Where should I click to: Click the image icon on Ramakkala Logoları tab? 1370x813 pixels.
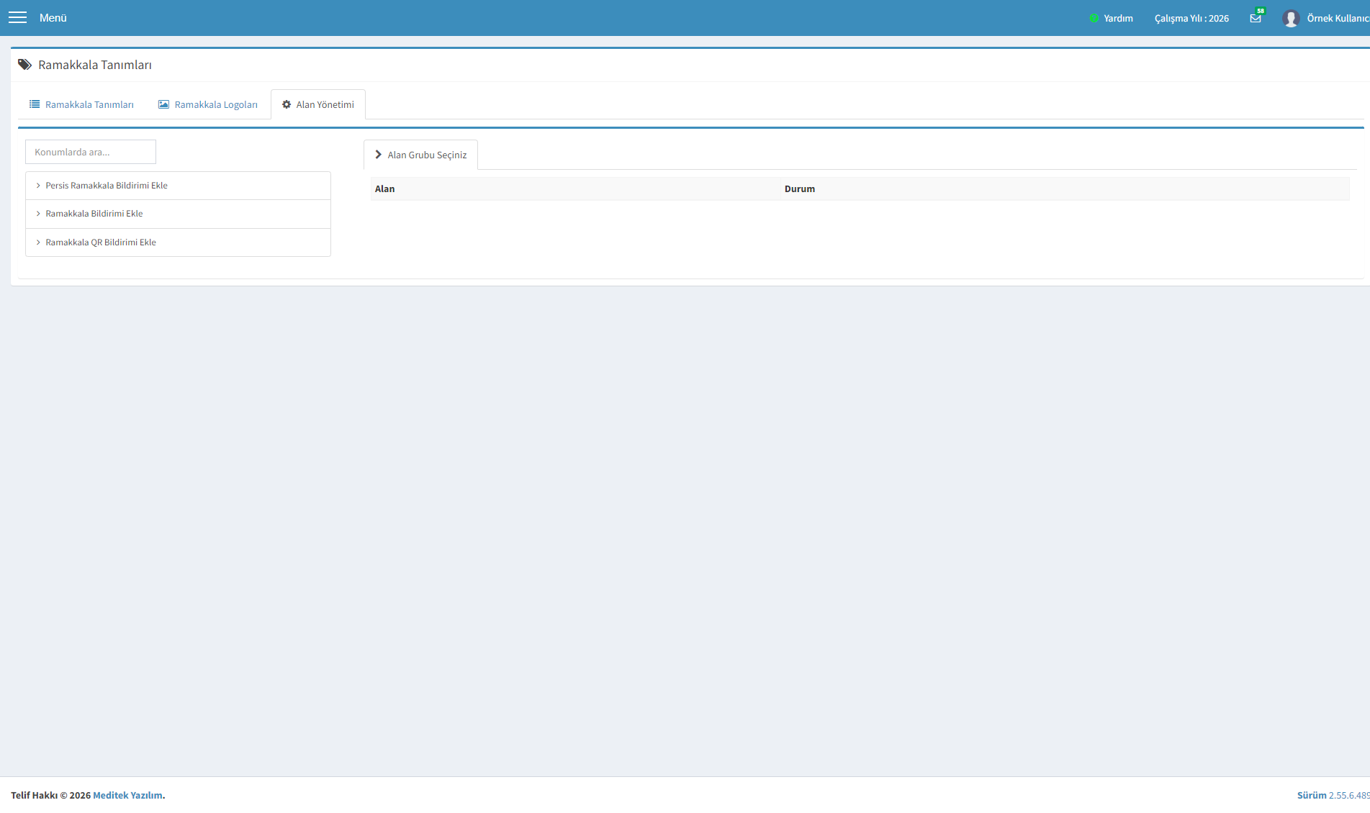click(163, 104)
